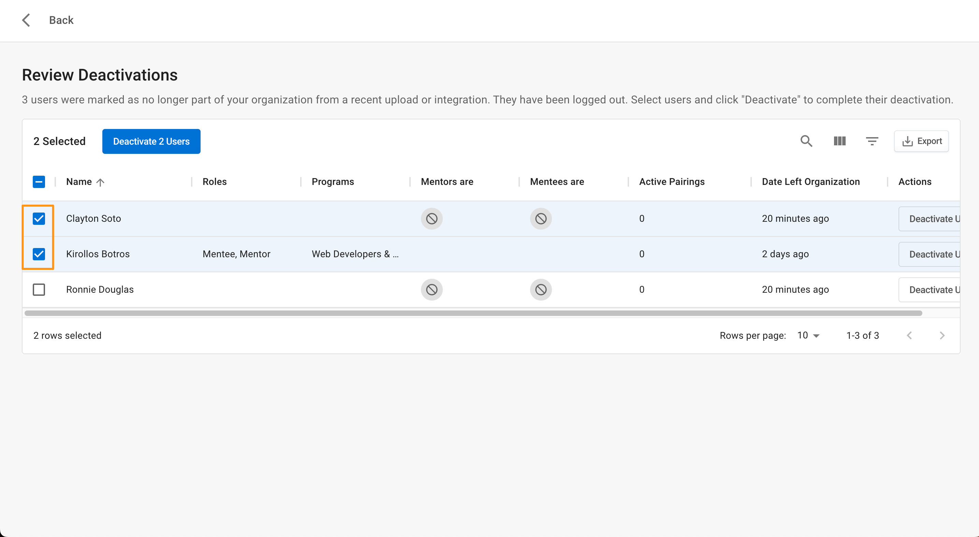The height and width of the screenshot is (537, 979).
Task: Click the back arrow icon
Action: (26, 20)
